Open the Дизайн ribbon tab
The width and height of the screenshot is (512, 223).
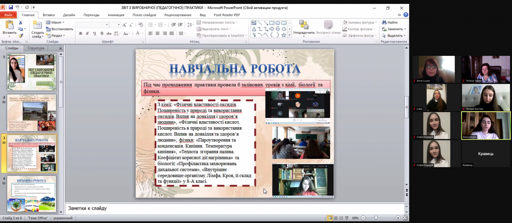click(69, 15)
